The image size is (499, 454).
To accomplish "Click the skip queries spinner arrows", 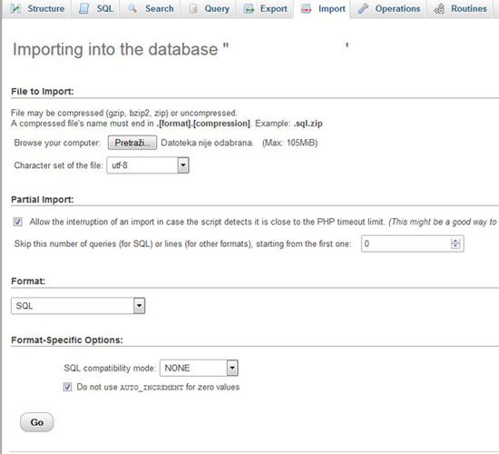I will 455,243.
